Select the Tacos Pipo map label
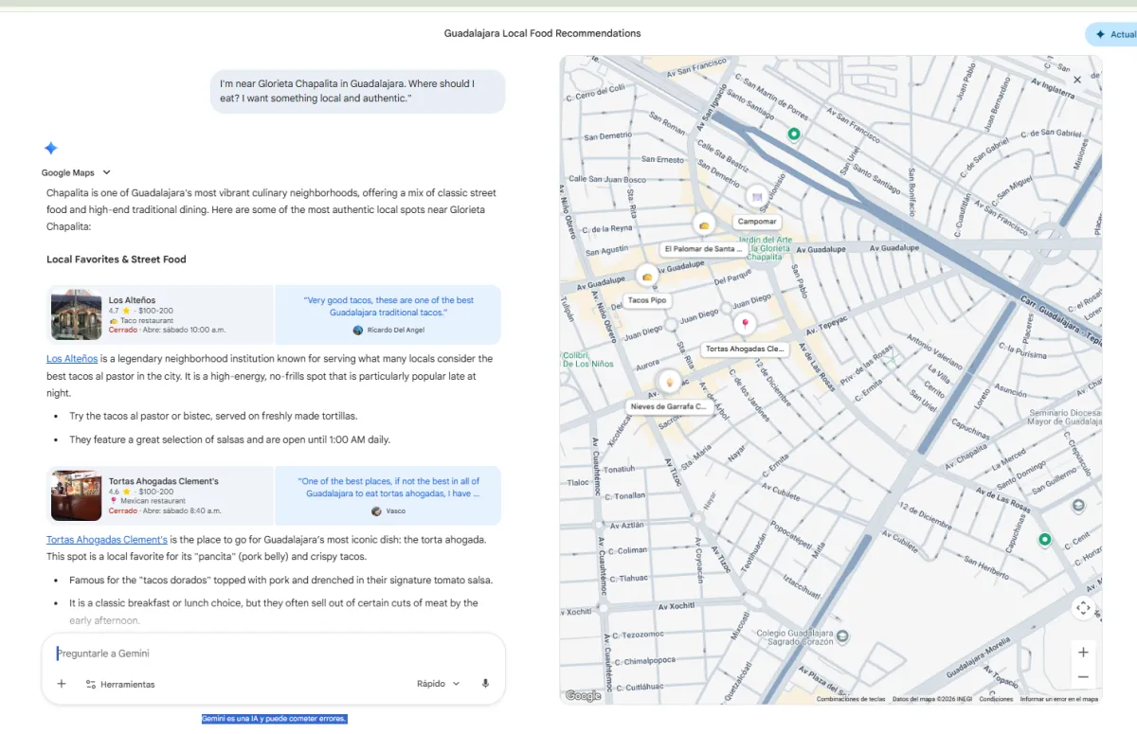The image size is (1137, 734). (x=647, y=300)
